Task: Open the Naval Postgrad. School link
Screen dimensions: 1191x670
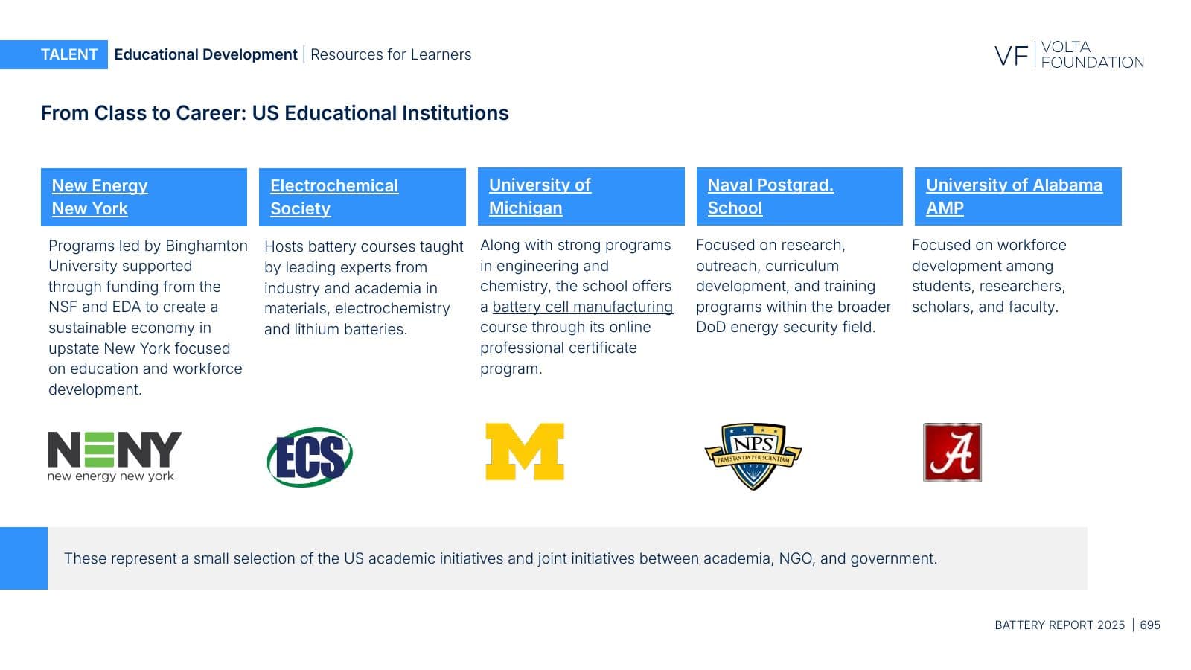Action: point(770,197)
